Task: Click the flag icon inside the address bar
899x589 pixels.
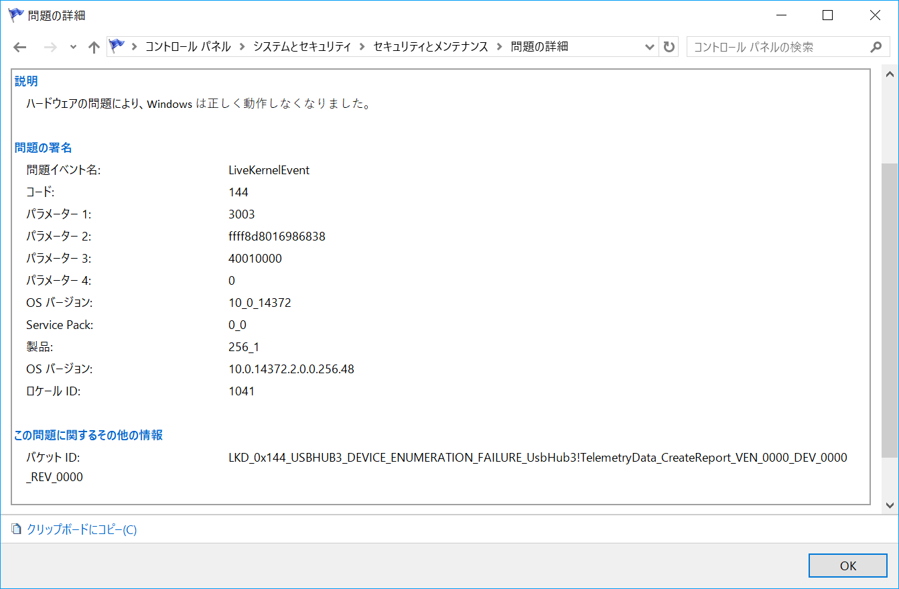Action: [x=117, y=46]
